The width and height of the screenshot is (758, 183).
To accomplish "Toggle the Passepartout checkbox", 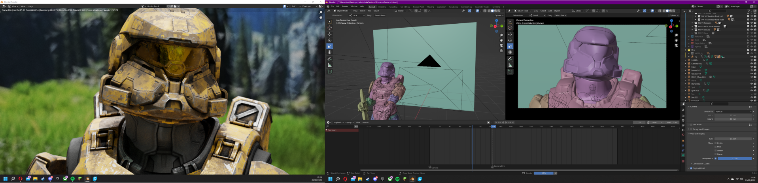I will [715, 158].
